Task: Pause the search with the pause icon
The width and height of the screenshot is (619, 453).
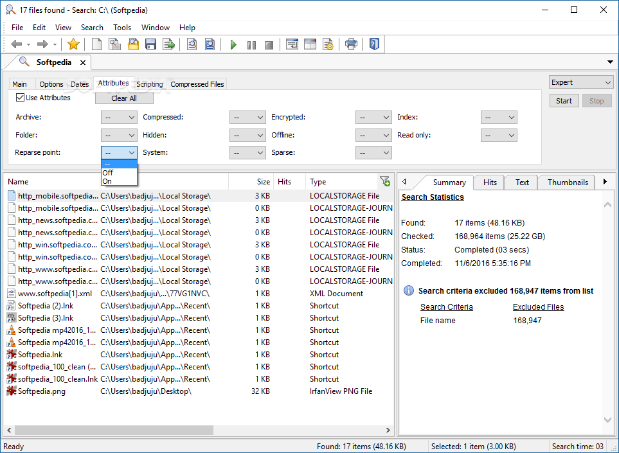Action: point(251,45)
